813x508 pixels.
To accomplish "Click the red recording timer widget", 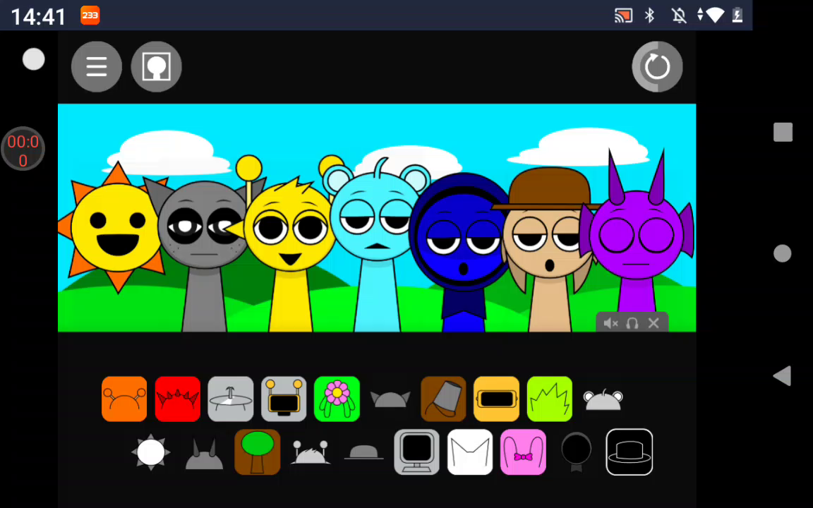I will coord(23,150).
